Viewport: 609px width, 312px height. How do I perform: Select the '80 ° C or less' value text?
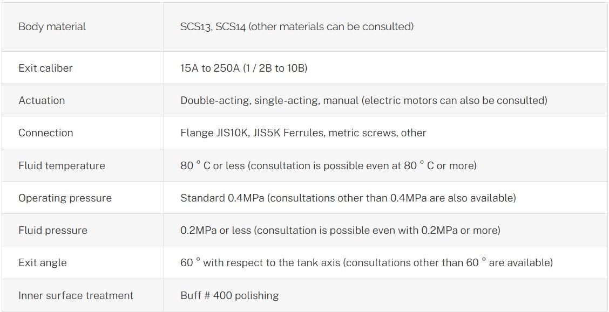(x=212, y=165)
